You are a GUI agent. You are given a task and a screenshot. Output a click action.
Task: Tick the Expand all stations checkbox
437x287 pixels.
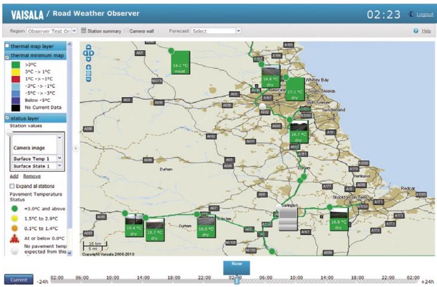(13, 186)
